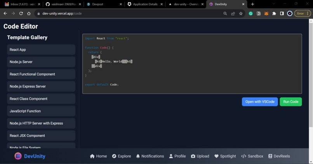Open DevReels in bottom navigation

coord(279,156)
